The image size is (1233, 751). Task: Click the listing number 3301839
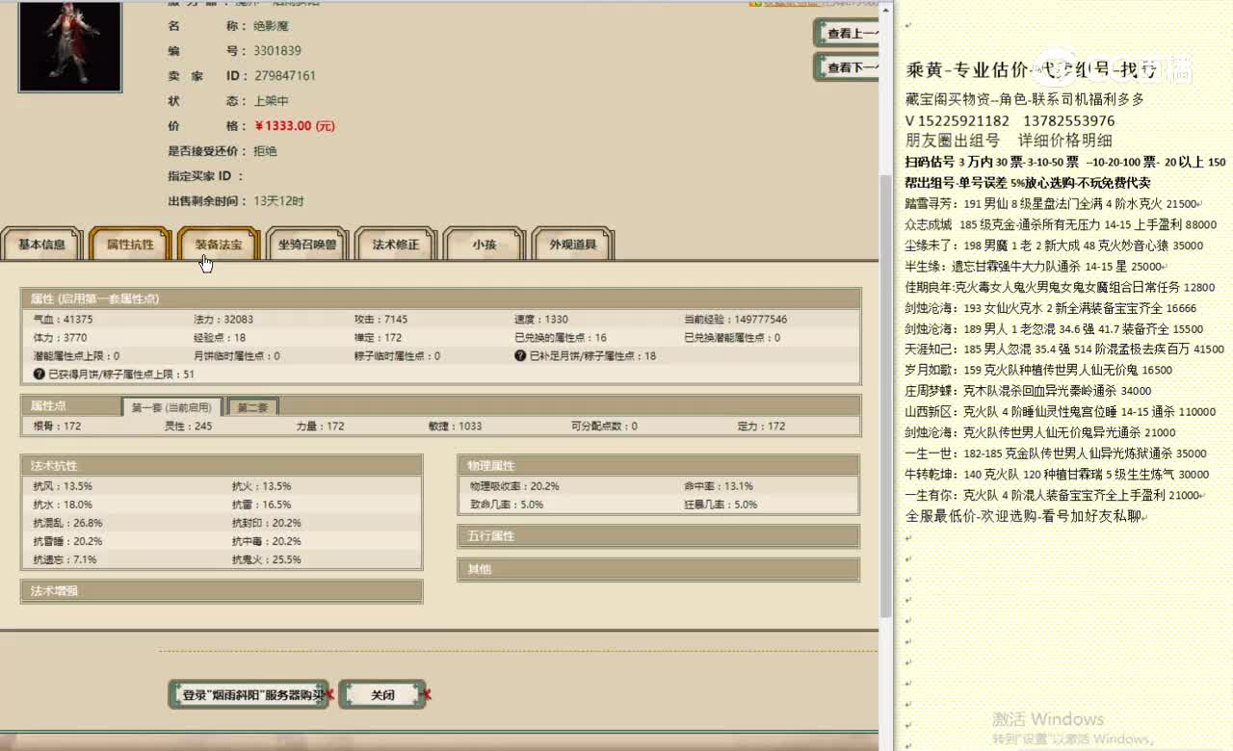pos(277,50)
